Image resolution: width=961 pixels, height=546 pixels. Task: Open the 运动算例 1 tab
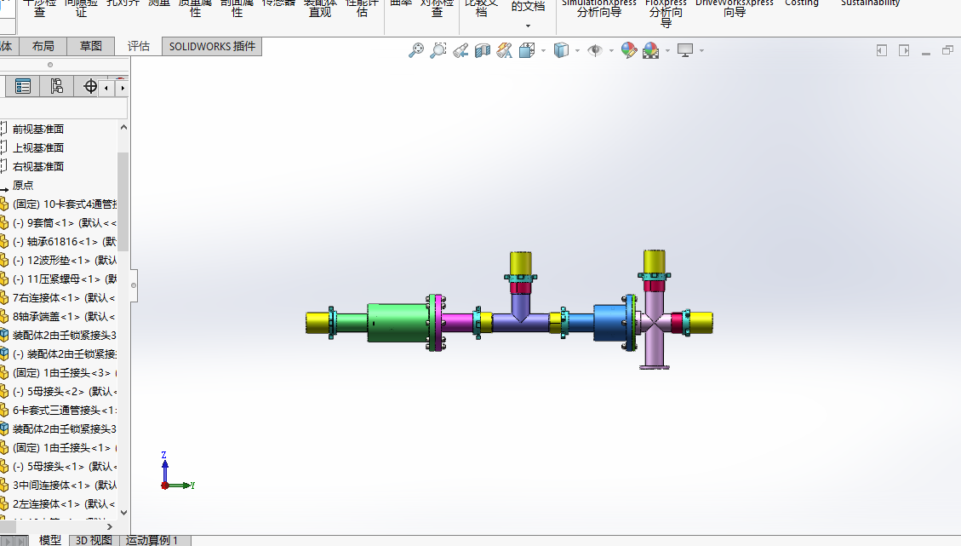click(152, 540)
